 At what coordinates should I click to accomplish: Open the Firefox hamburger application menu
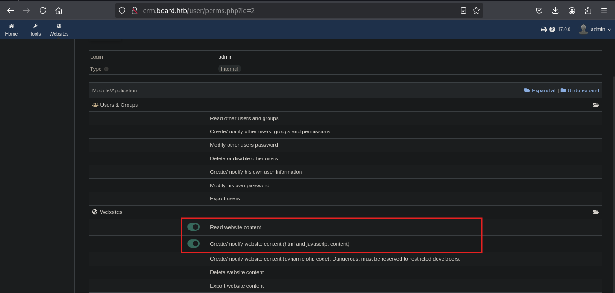(604, 10)
